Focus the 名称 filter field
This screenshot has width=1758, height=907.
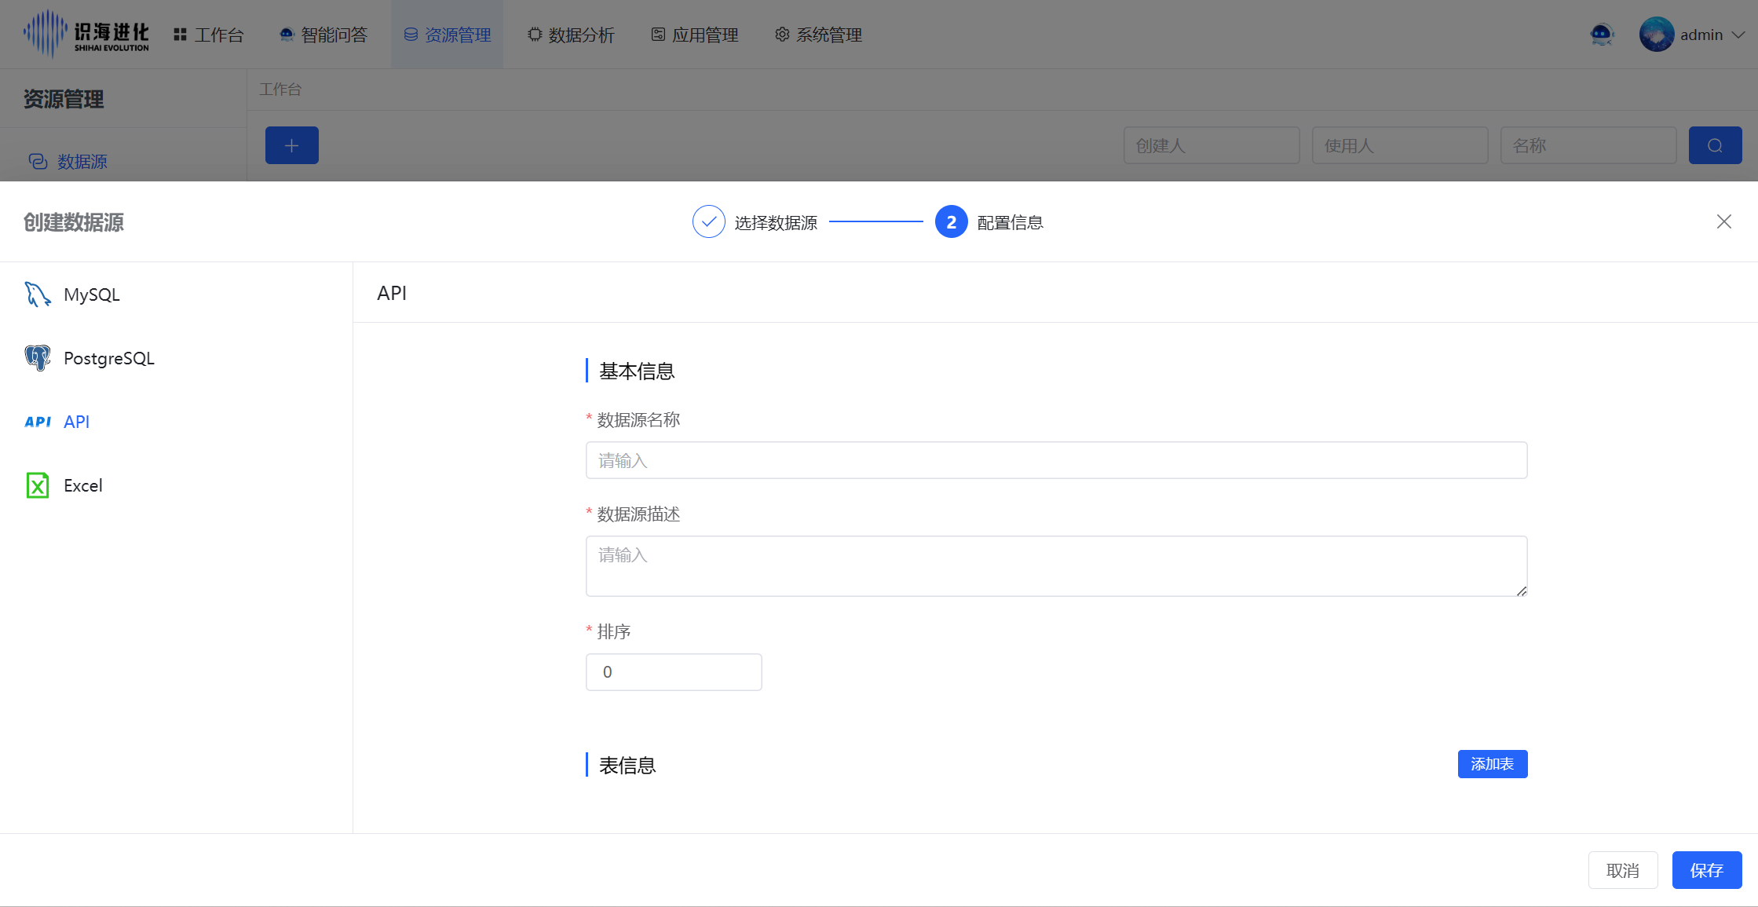click(1588, 145)
